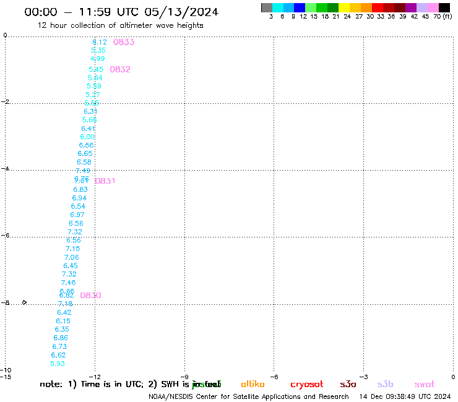
Task: Pick the dark blue legend swatch
Action: (x=300, y=7)
